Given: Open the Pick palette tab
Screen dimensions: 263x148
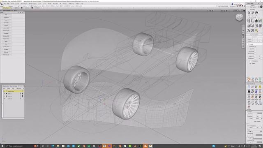Looking at the screenshot, I should (6, 15).
